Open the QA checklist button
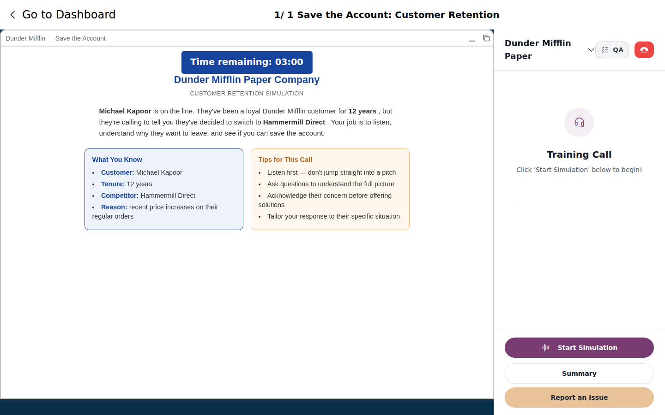 point(612,50)
